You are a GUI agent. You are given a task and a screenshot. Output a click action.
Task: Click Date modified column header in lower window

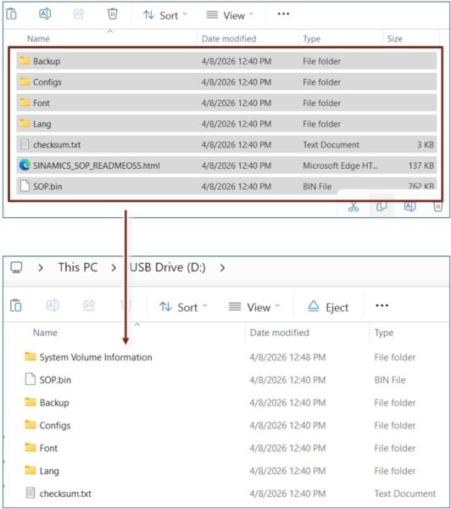[280, 333]
